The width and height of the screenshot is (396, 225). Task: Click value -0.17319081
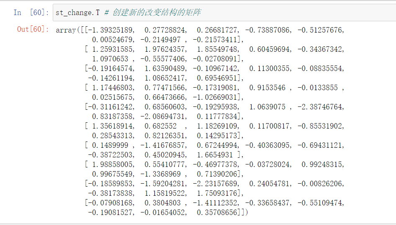coord(215,88)
